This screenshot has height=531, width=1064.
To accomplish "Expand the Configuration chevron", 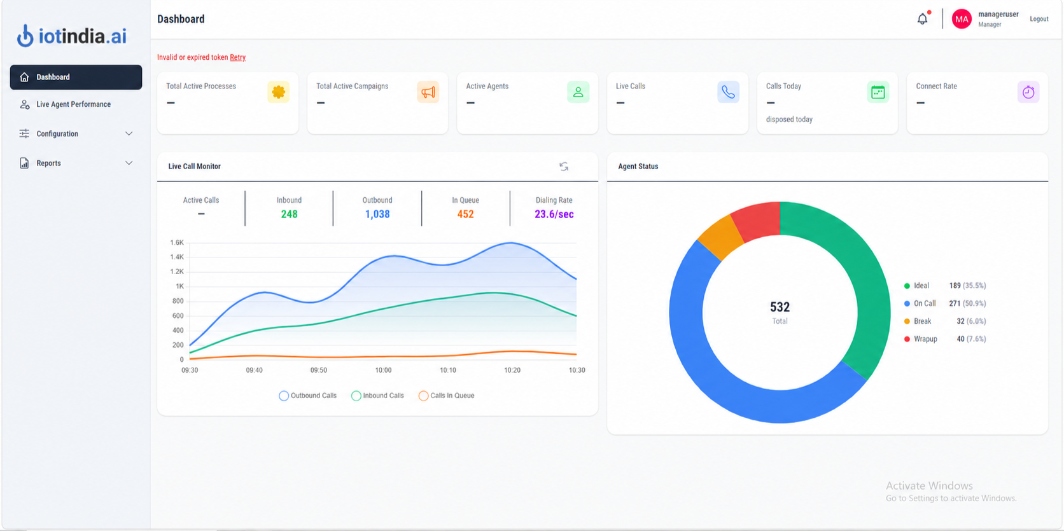I will 129,134.
